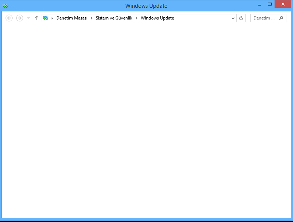Screen dimensions: 293x222
Task: Open the address bar history dropdown
Action: tap(233, 18)
